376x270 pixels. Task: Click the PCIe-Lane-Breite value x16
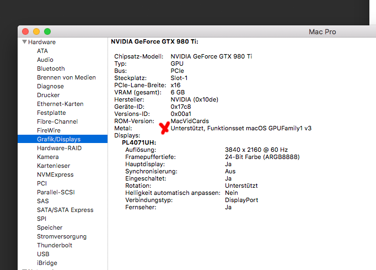click(x=175, y=85)
